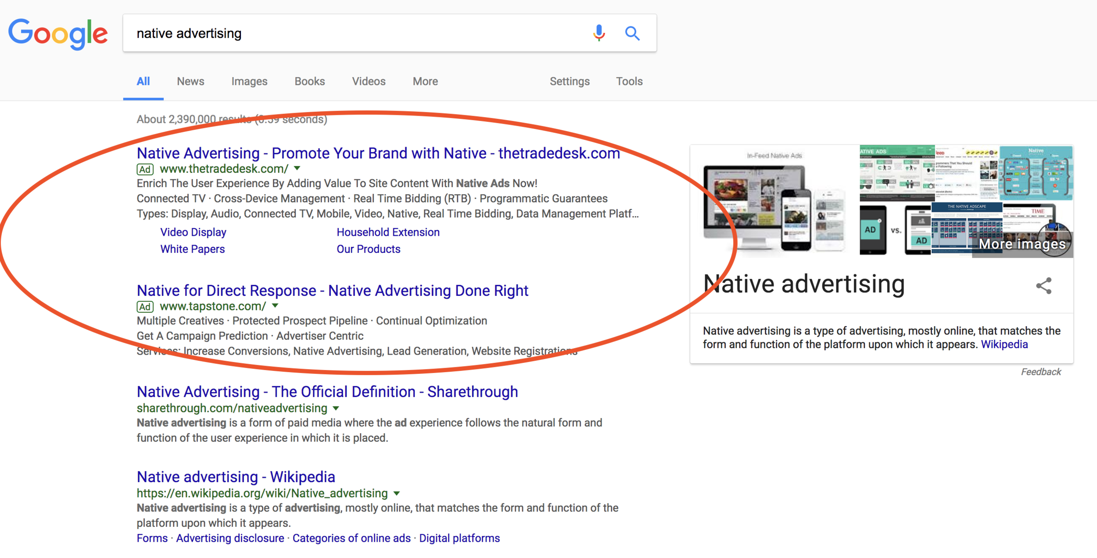Click the Wikipedia link in knowledge panel
Image resolution: width=1097 pixels, height=558 pixels.
(1004, 345)
